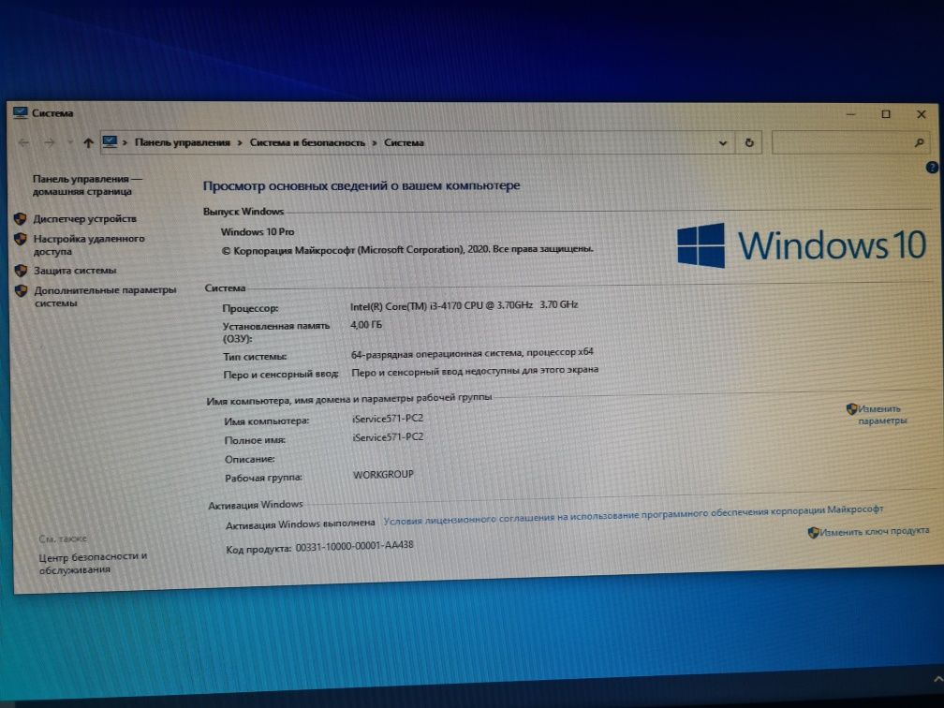Click the Windows 10 logo
The width and height of the screenshot is (944, 708).
(802, 245)
